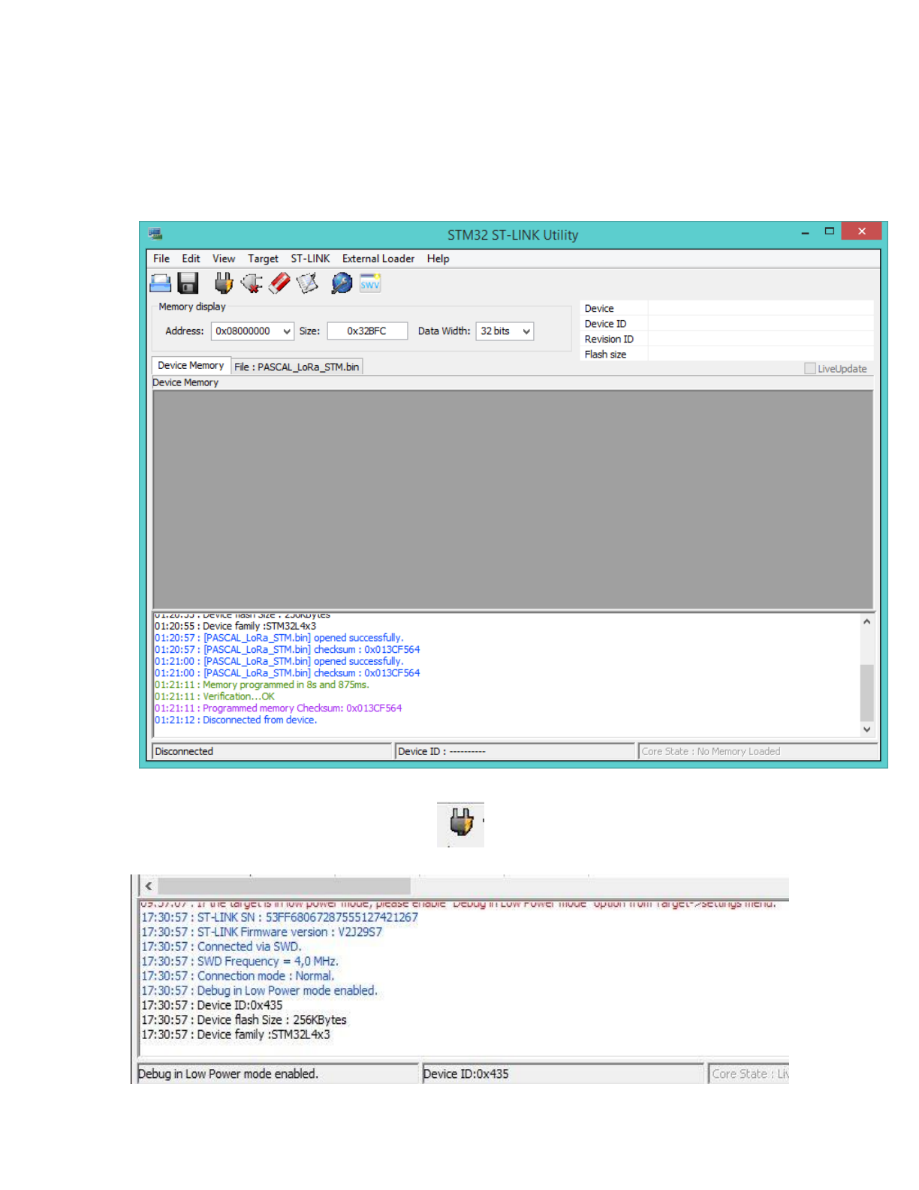The width and height of the screenshot is (919, 1190).
Task: Click 'Programmed memory Checksum: 0x013CF564' line
Action: 279,708
